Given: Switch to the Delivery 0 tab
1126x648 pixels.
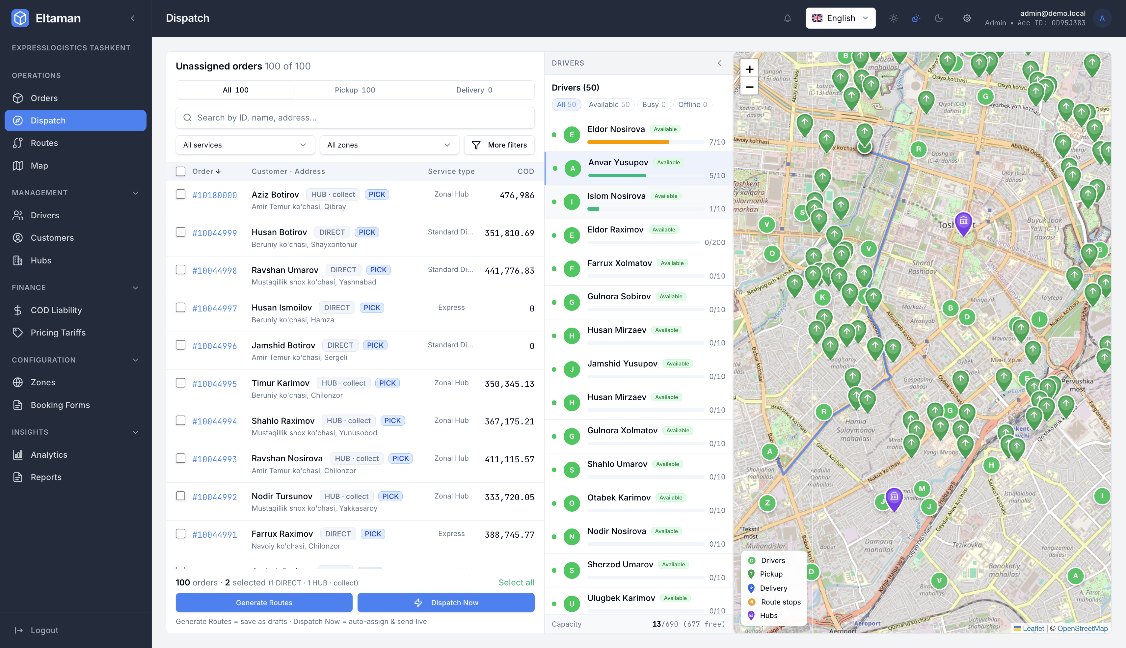Looking at the screenshot, I should (x=474, y=90).
